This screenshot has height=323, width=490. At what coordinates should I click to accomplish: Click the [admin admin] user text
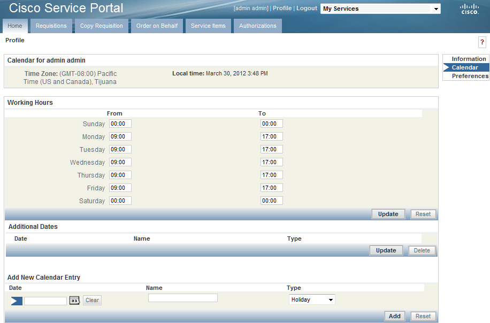pos(251,8)
